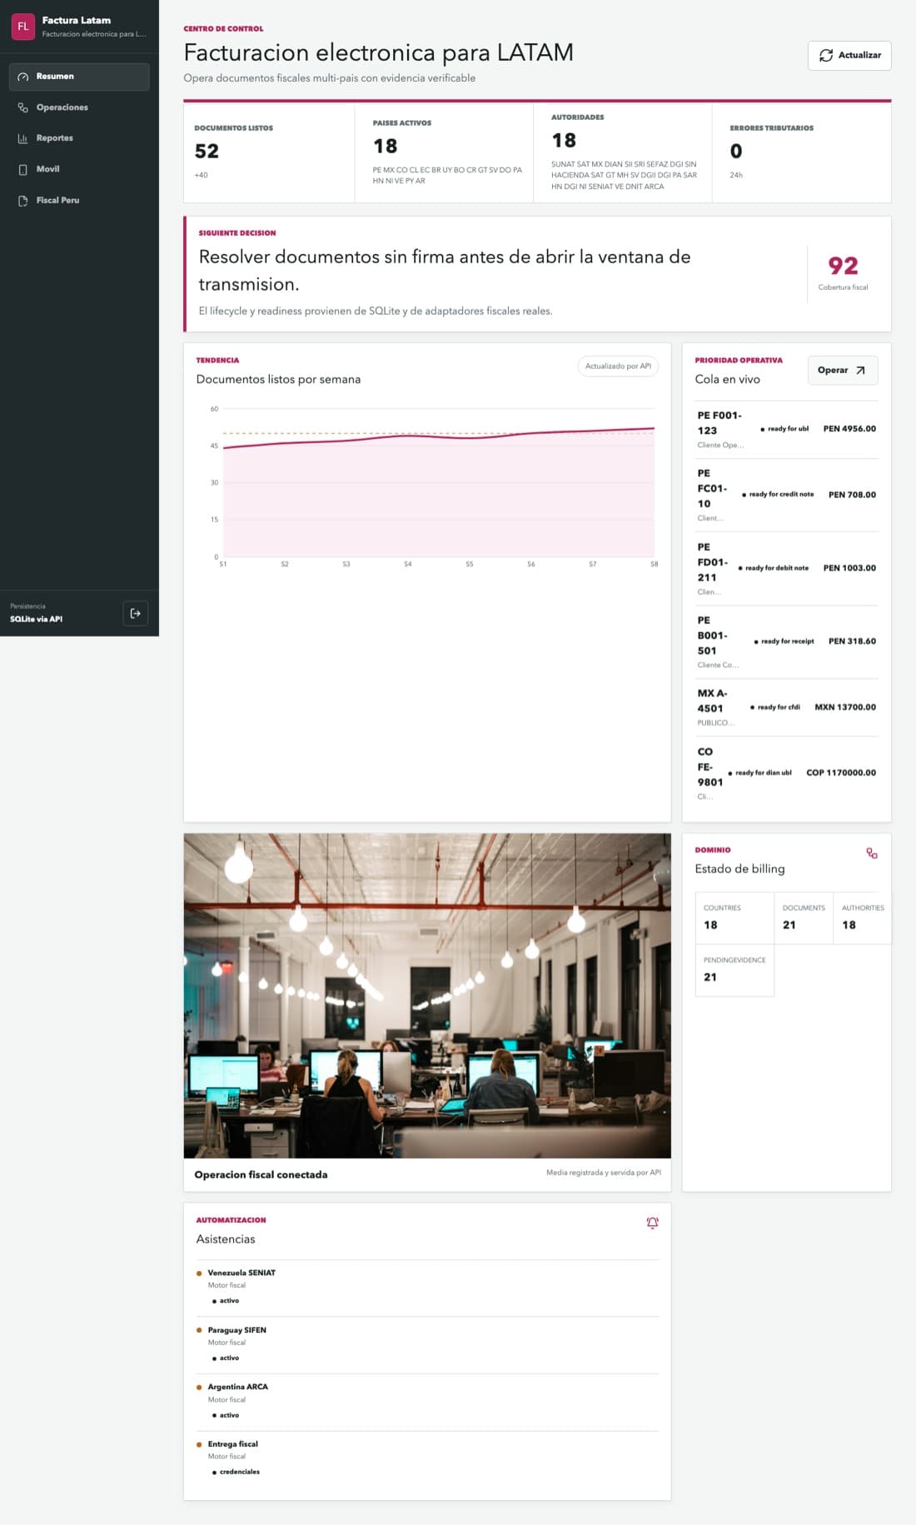Viewport: 916px width, 1525px height.
Task: Click the Errores Tributarios card
Action: (x=802, y=152)
